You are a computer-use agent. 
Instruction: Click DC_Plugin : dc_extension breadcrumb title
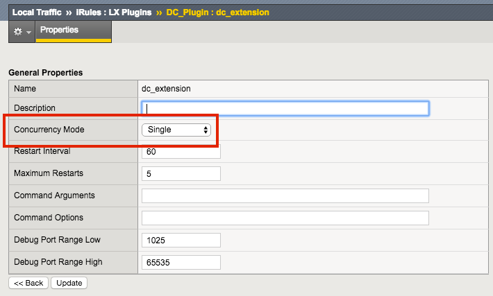click(217, 12)
